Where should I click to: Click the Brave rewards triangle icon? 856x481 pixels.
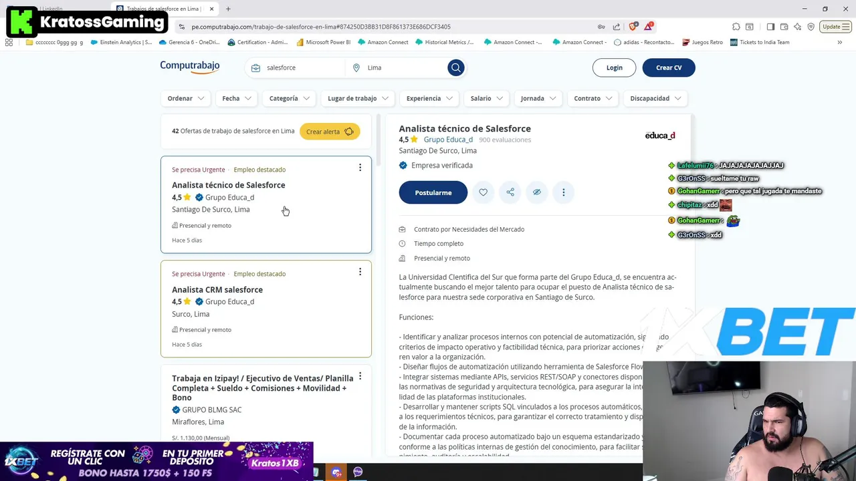(x=649, y=27)
